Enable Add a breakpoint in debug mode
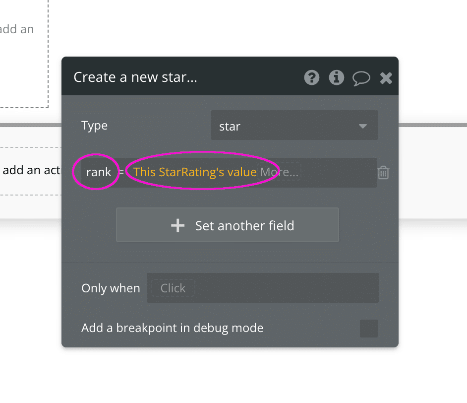467x403 pixels. 369,329
